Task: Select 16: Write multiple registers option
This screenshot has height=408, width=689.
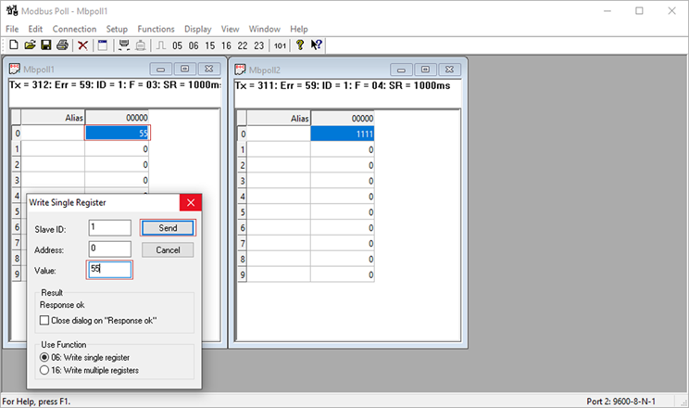Action: (x=44, y=371)
